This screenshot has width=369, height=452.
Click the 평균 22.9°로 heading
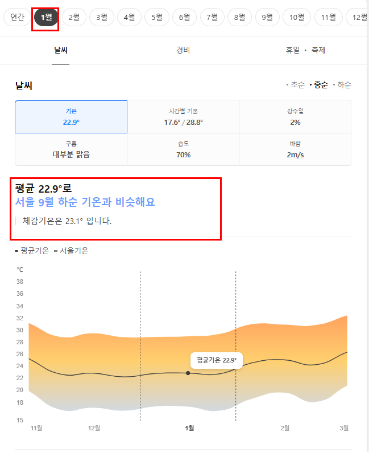tap(43, 189)
